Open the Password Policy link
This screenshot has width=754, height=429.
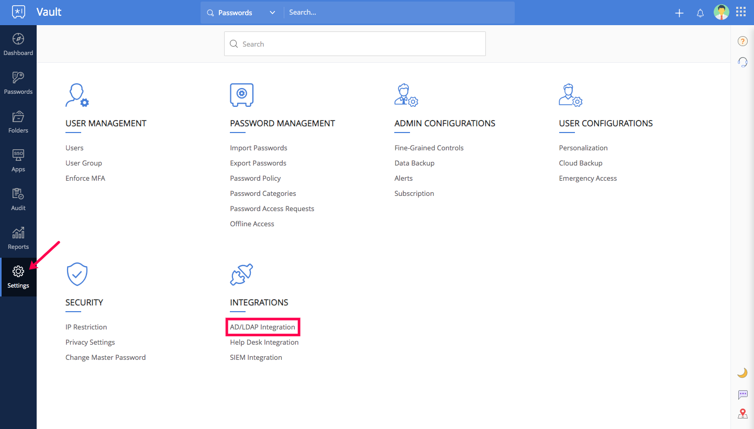[x=255, y=178]
